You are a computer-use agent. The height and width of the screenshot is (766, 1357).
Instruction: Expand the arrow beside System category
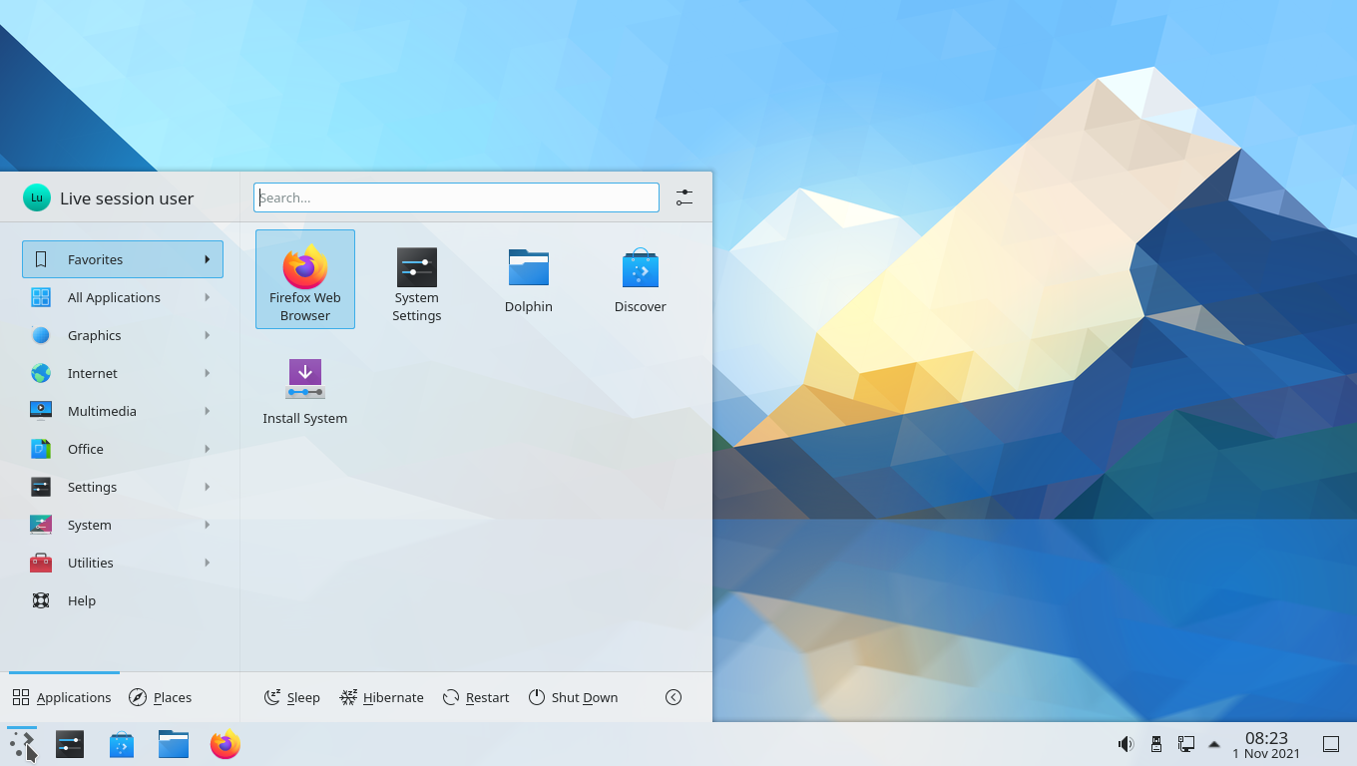click(x=208, y=525)
